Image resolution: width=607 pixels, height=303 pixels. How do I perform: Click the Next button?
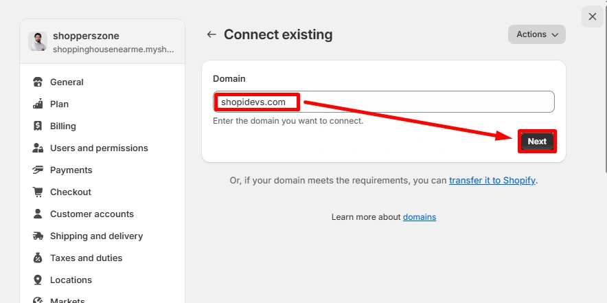[537, 142]
